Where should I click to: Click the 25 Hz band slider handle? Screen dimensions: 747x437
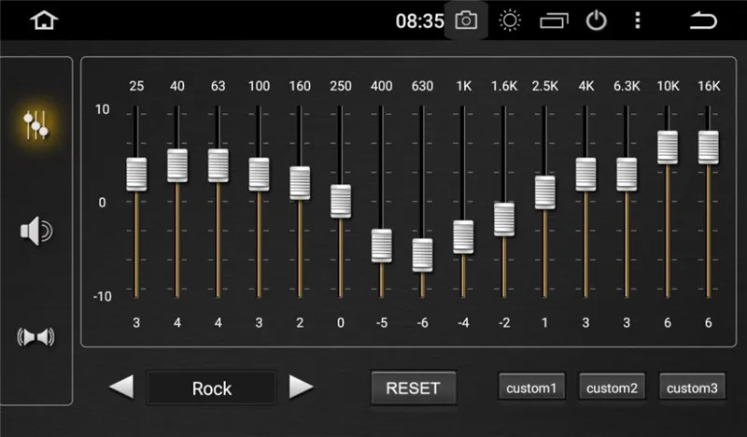[136, 175]
